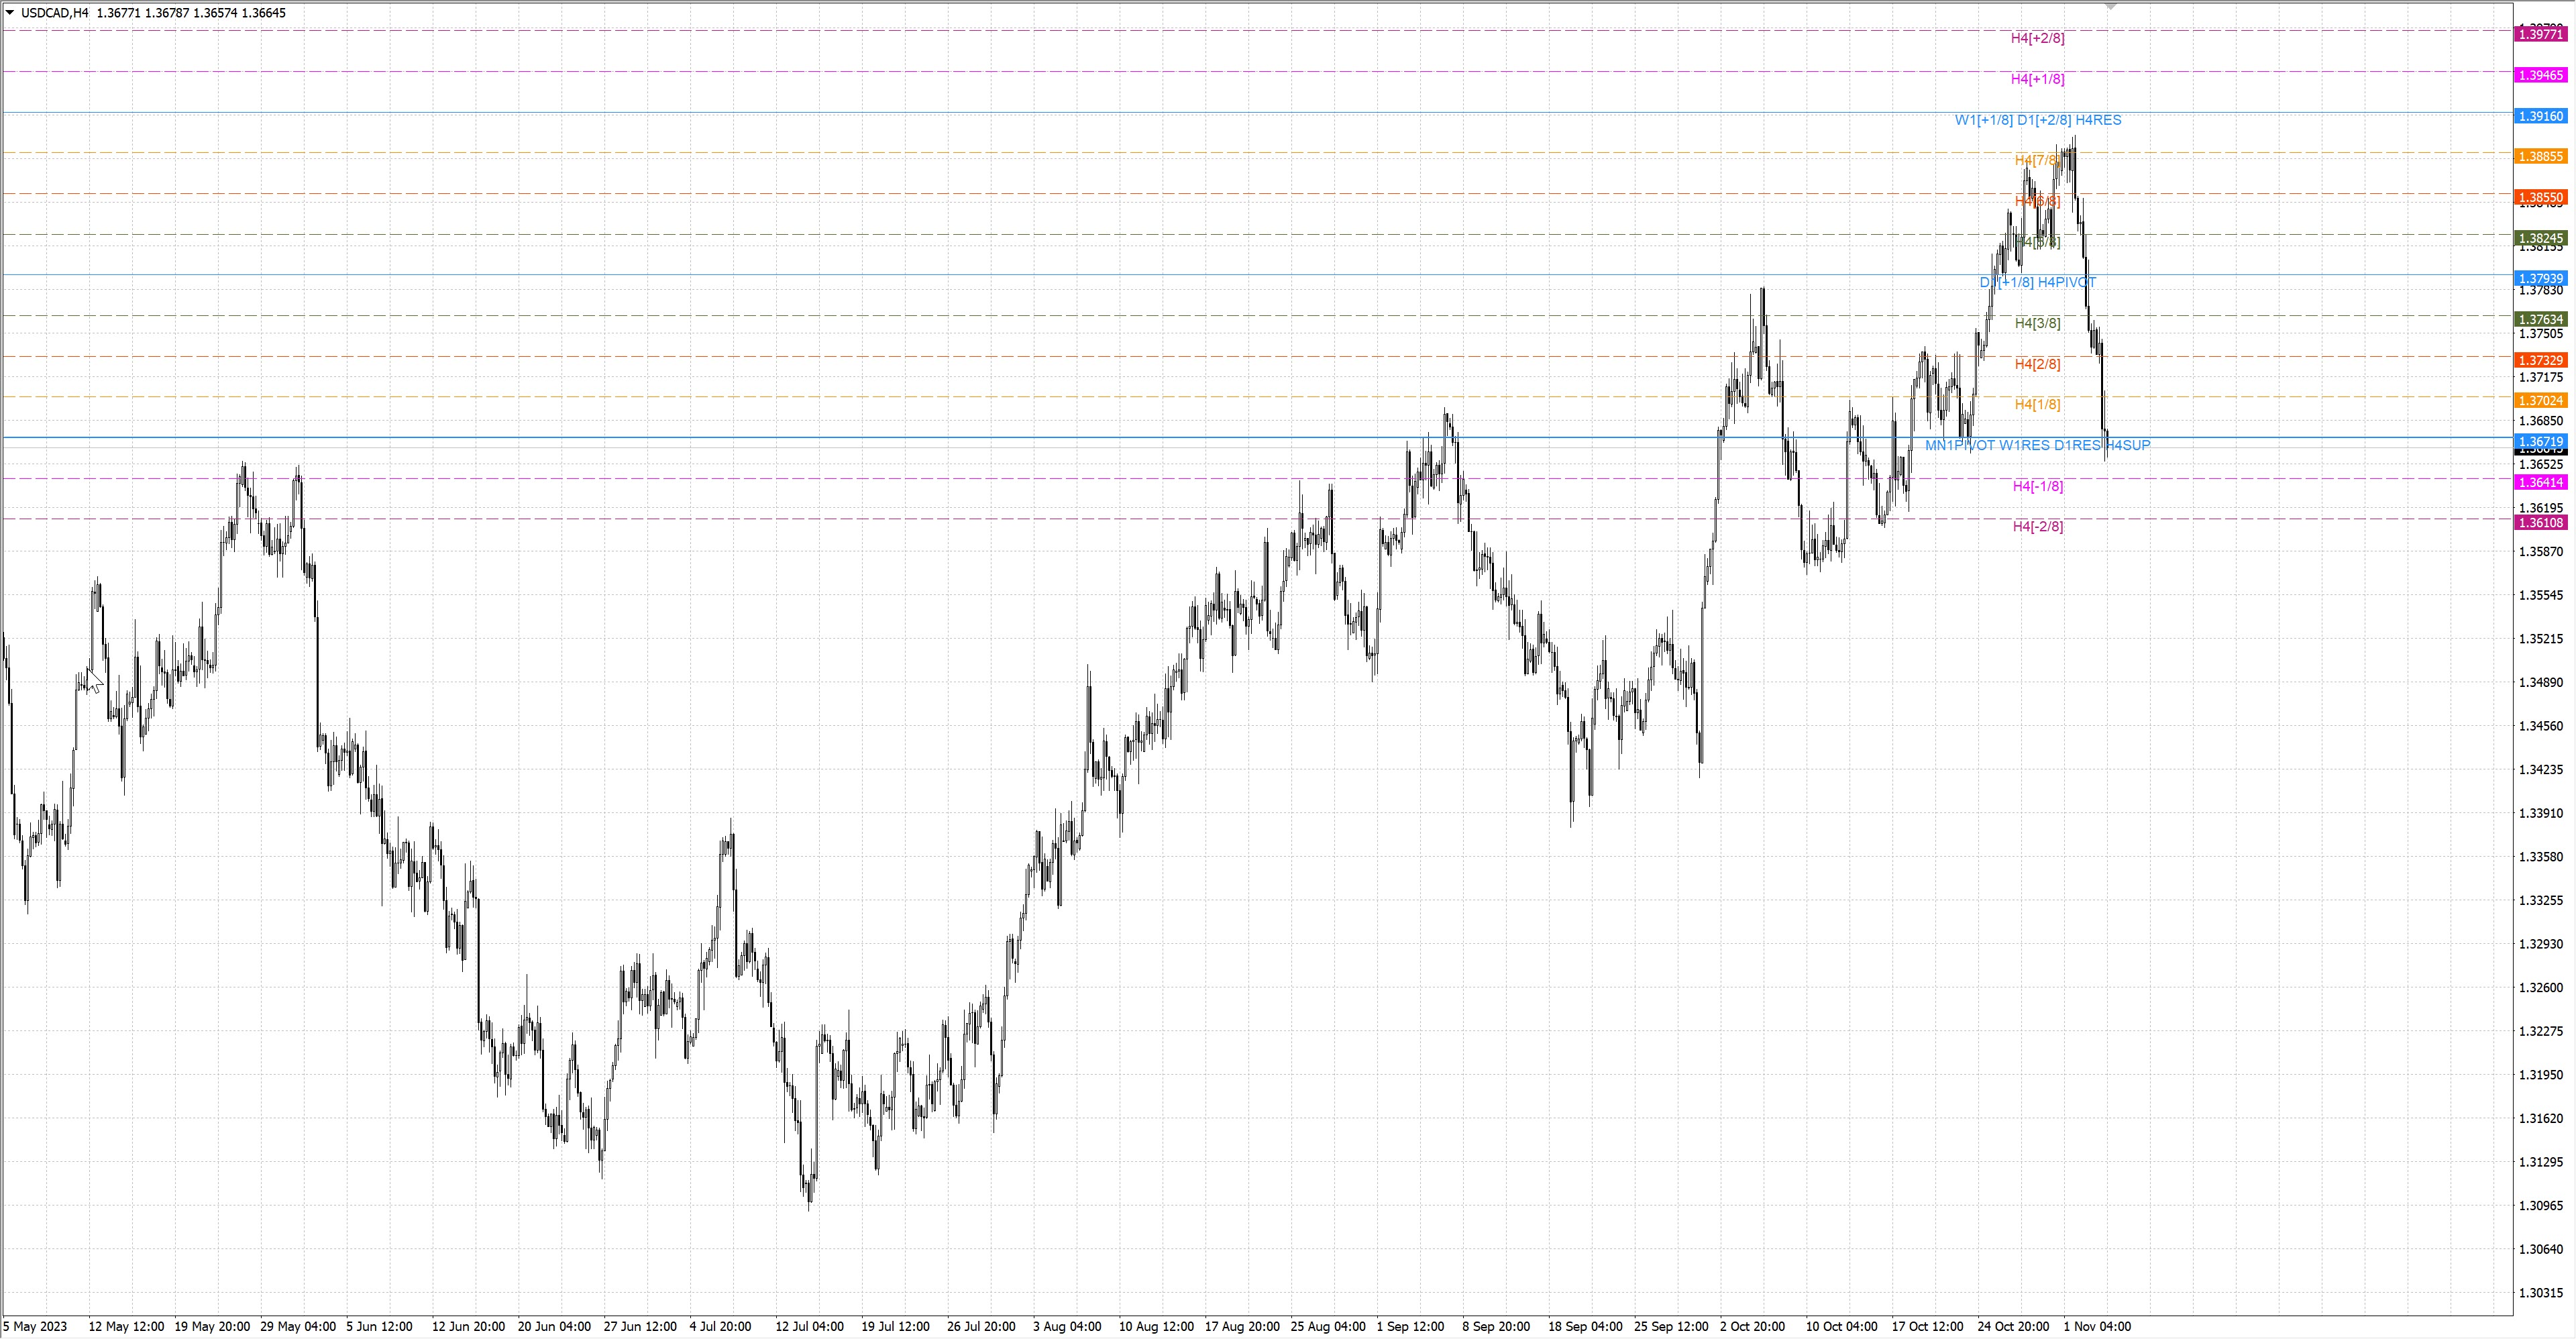Click the 1.36108 price tag on axis
Viewport: 2576px width, 1339px height.
pyautogui.click(x=2540, y=523)
